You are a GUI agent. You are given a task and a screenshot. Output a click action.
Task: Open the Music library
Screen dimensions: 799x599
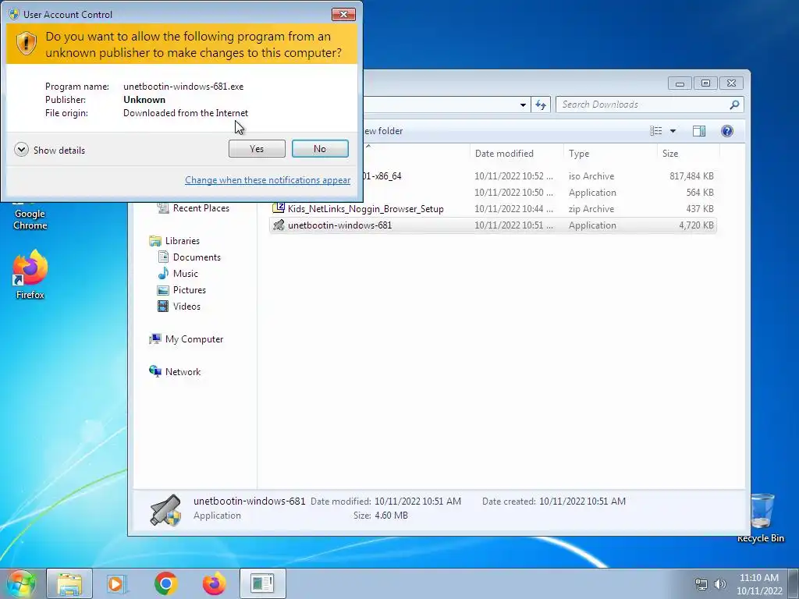pos(185,274)
